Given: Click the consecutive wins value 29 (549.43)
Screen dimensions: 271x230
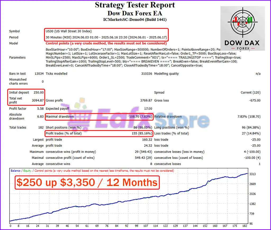Looking at the screenshot, I should (143, 152).
